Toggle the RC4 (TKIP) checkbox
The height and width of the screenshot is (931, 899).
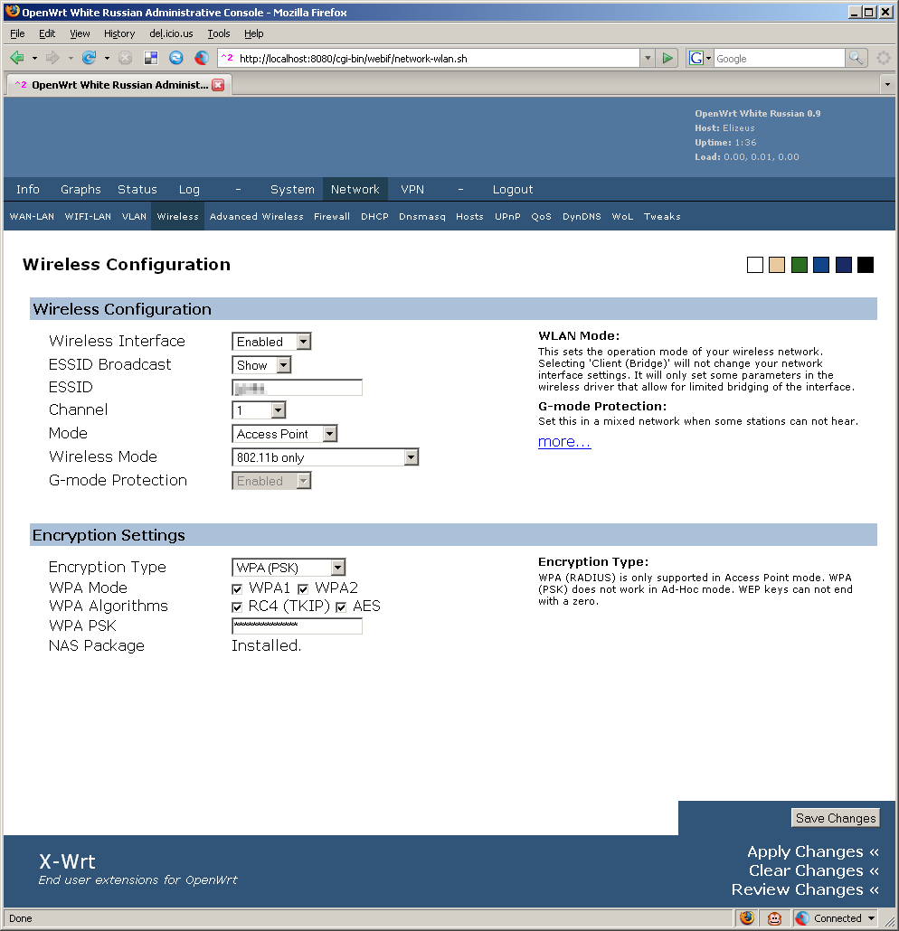point(237,607)
